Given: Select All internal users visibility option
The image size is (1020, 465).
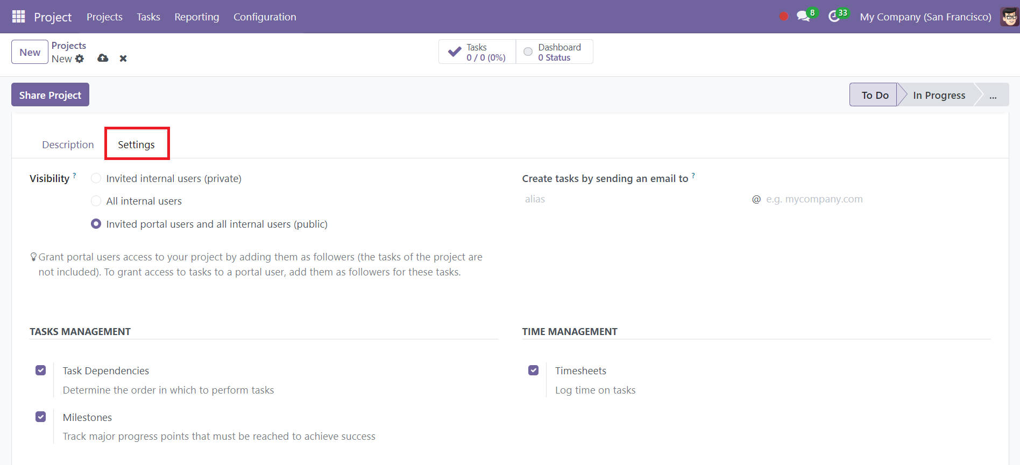Looking at the screenshot, I should pyautogui.click(x=96, y=201).
